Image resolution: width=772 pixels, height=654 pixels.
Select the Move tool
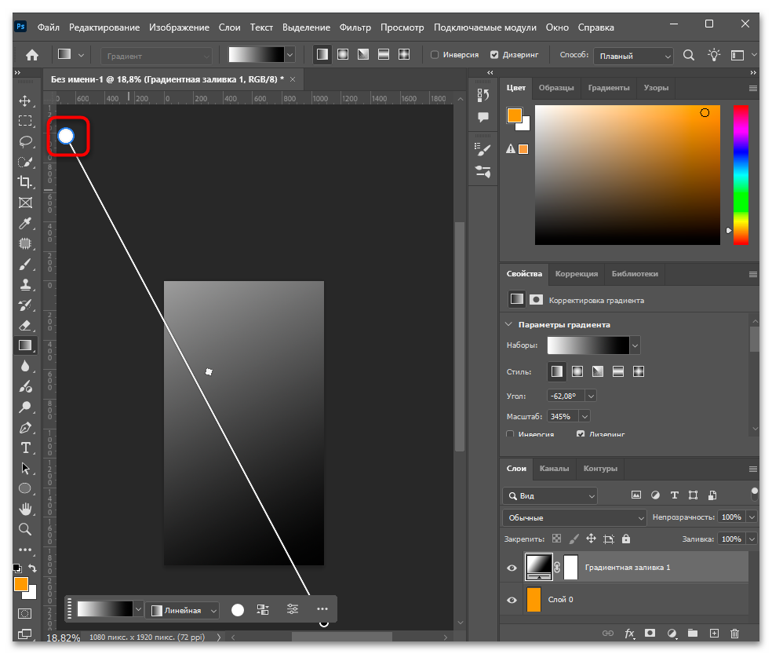(x=25, y=101)
